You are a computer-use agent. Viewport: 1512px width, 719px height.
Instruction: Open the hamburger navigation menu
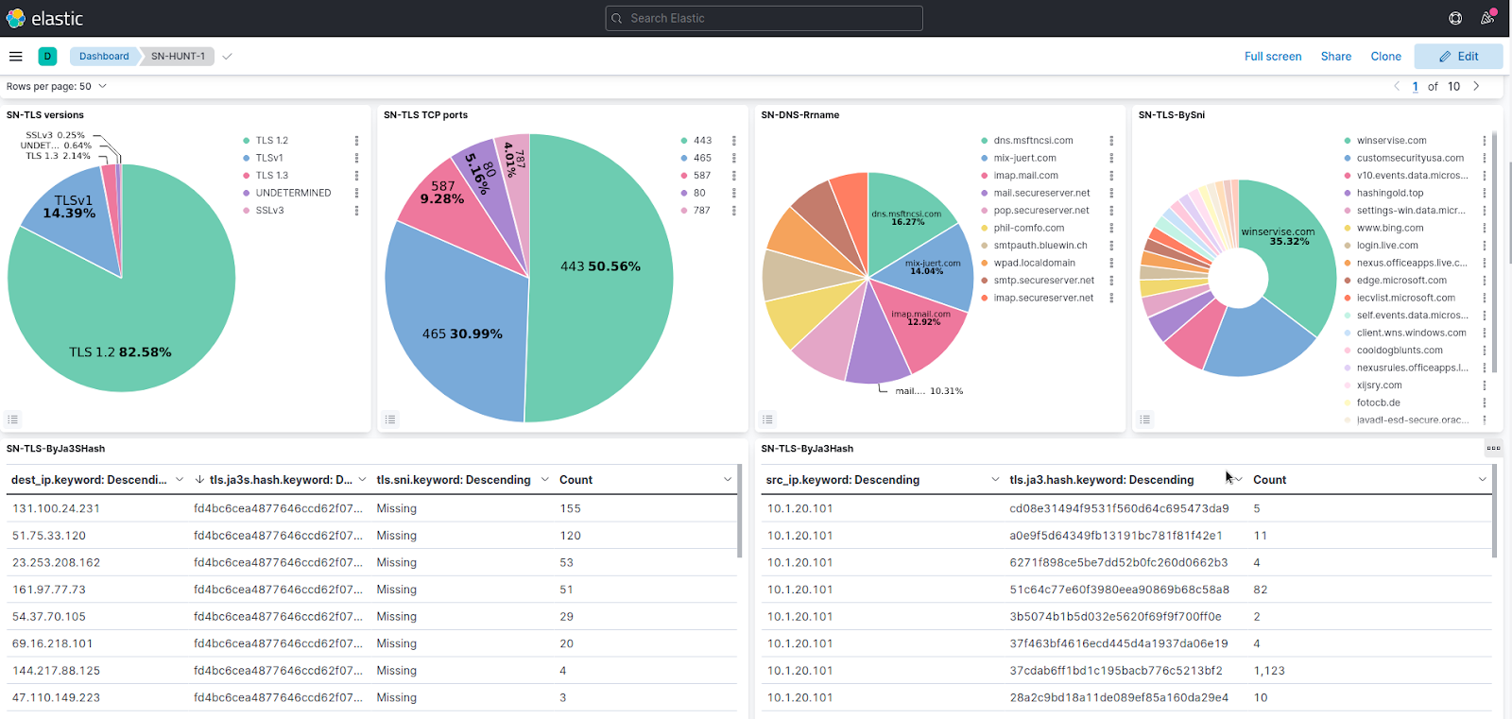(x=15, y=56)
